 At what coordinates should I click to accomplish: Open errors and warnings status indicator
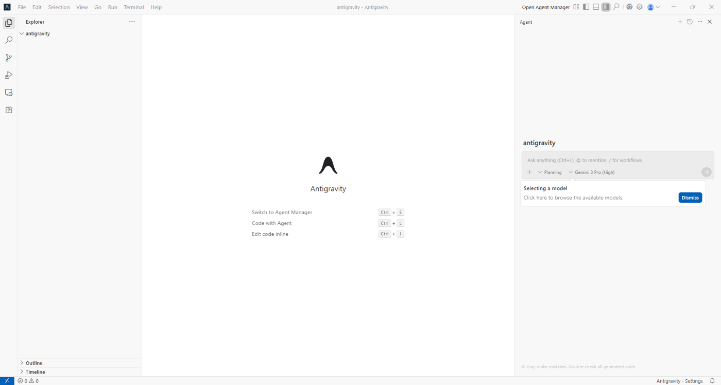pyautogui.click(x=28, y=381)
